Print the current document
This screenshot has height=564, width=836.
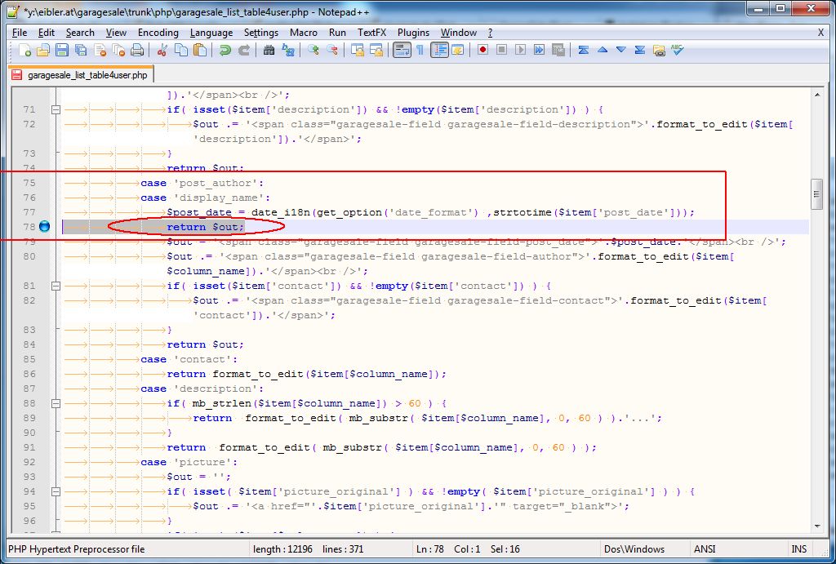137,50
